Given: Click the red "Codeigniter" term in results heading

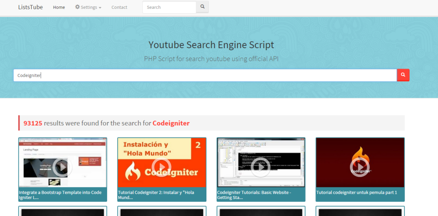Looking at the screenshot, I should pyautogui.click(x=171, y=124).
